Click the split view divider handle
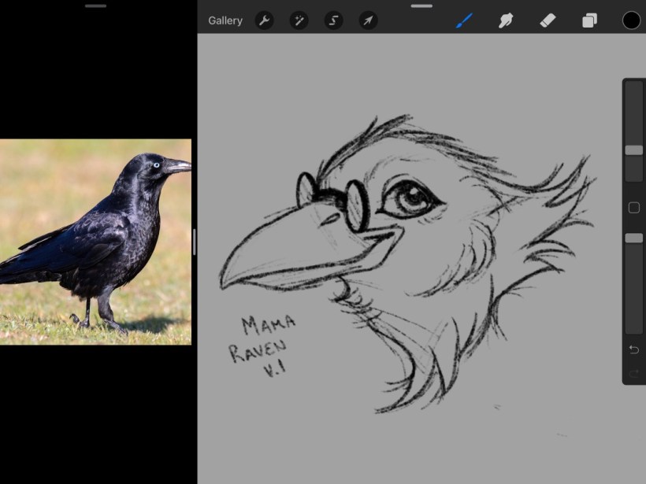Image resolution: width=646 pixels, height=484 pixels. click(x=194, y=242)
